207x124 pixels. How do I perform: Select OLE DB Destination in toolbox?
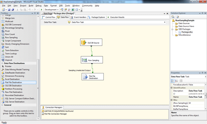pyautogui.click(x=13, y=86)
